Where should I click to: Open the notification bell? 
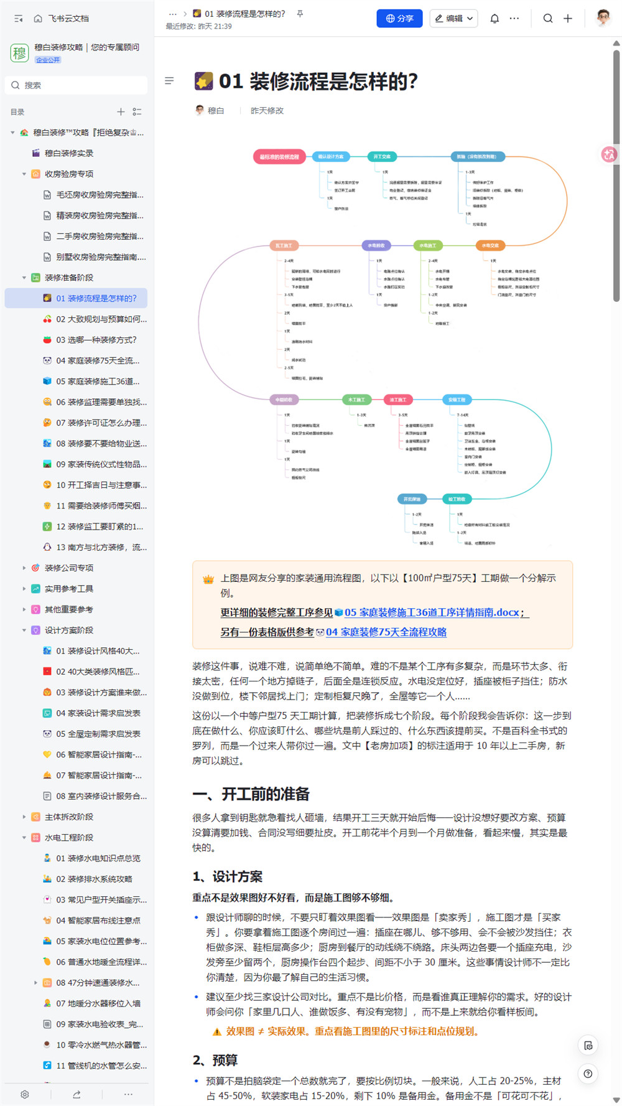pyautogui.click(x=494, y=19)
